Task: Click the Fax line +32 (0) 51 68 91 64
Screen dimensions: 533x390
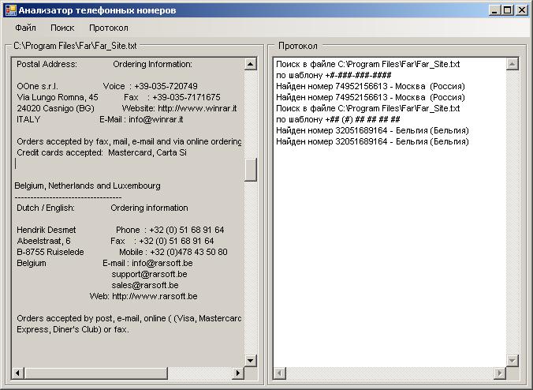Action: (177, 241)
